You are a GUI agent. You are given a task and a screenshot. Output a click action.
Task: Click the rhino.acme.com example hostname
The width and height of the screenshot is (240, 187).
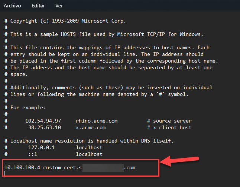(x=97, y=121)
